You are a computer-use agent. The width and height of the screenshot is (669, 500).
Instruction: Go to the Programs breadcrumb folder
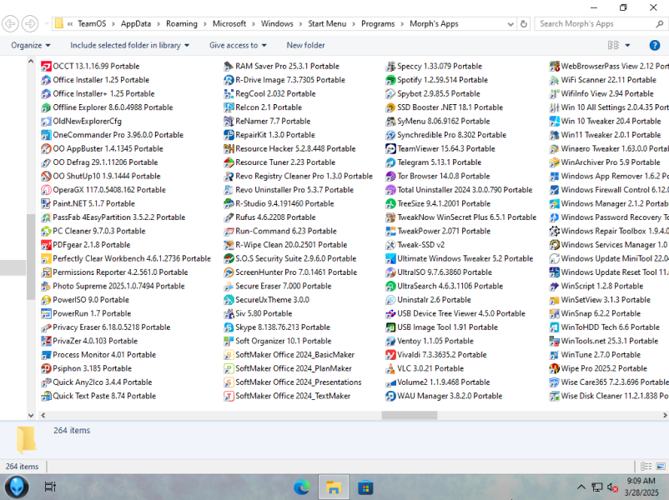[x=378, y=24]
